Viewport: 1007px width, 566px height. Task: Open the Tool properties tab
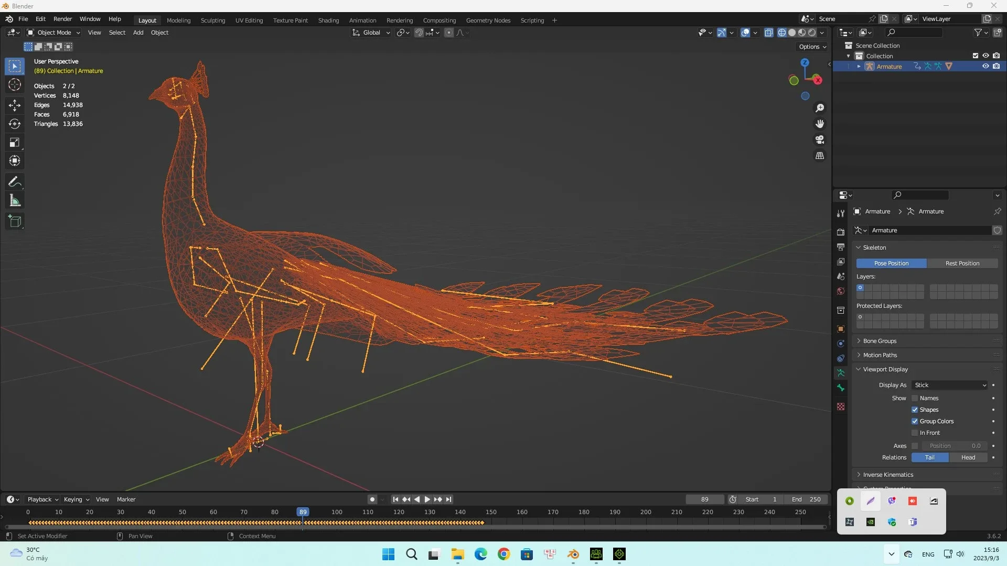click(841, 213)
